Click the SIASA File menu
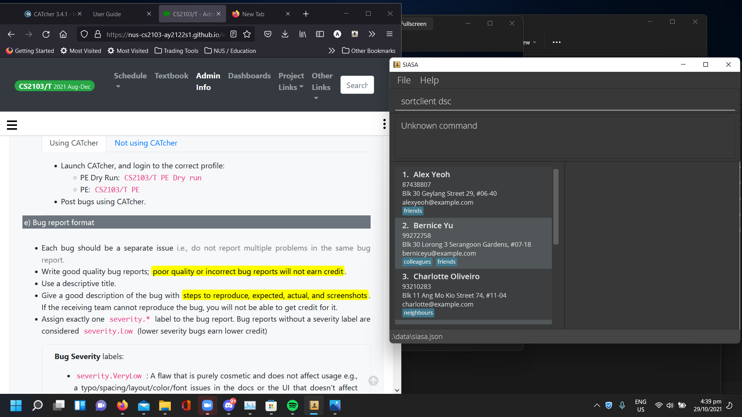The image size is (742, 417). point(403,80)
